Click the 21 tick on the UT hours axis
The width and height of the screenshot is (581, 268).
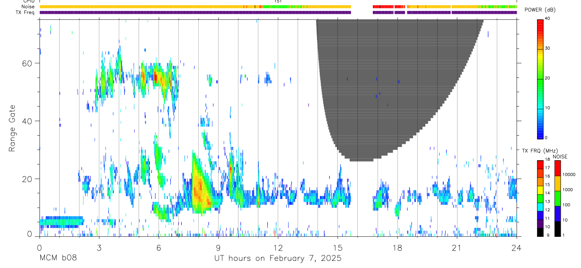pyautogui.click(x=457, y=248)
